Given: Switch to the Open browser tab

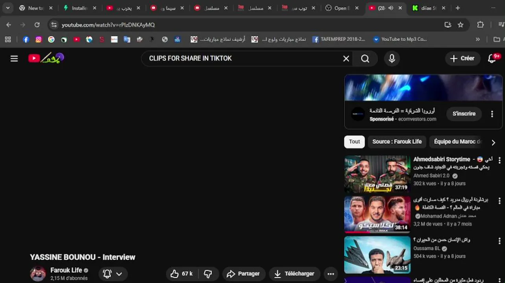Looking at the screenshot, I should [341, 8].
